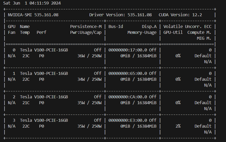This screenshot has width=226, height=142.
Task: Click the bus ID "00000000:17:00.0"
Action: (x=128, y=50)
